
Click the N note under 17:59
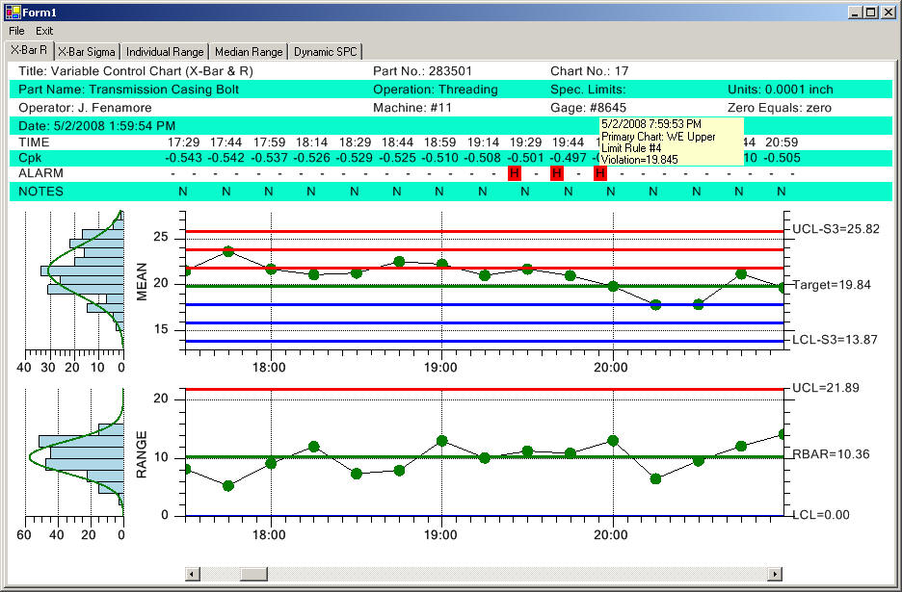[x=269, y=192]
